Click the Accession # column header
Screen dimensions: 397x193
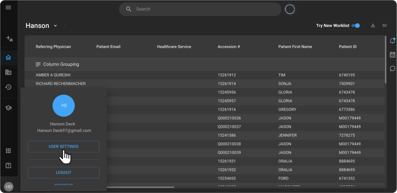(x=229, y=47)
